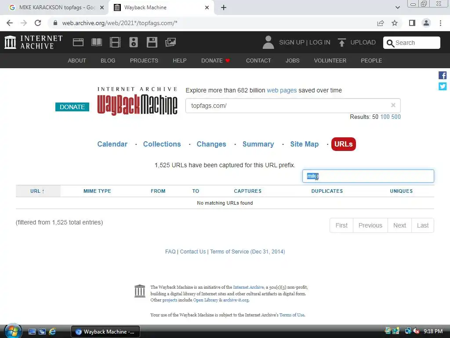Share on Facebook icon

click(443, 75)
